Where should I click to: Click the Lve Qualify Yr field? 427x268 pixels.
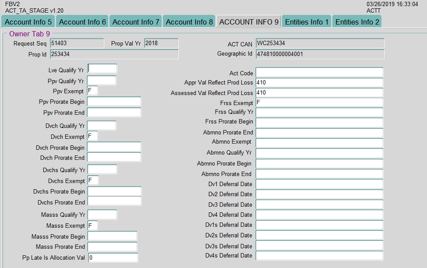(102, 69)
